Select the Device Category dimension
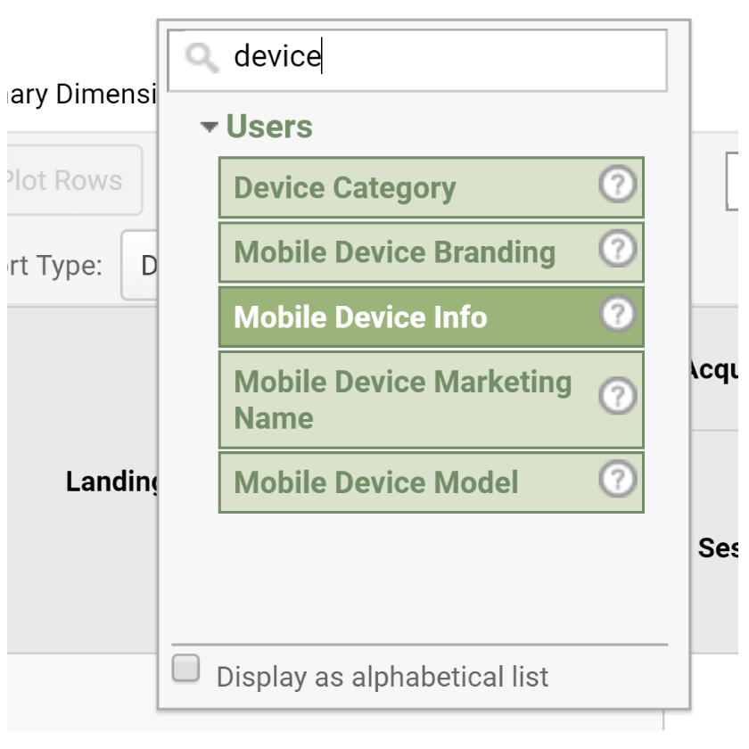Screen dimensions: 749x749 [432, 187]
